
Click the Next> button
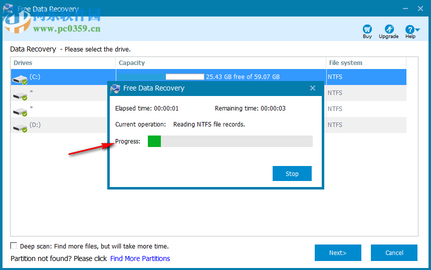(338, 252)
